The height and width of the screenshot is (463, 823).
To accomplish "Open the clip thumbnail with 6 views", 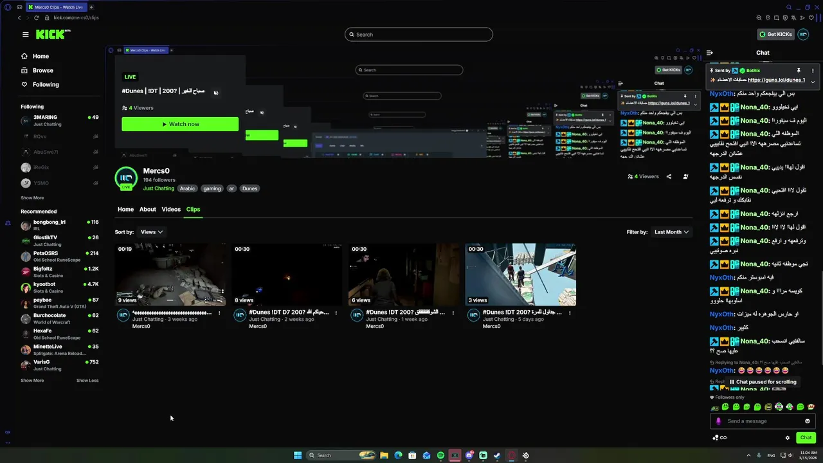I will coord(404,275).
